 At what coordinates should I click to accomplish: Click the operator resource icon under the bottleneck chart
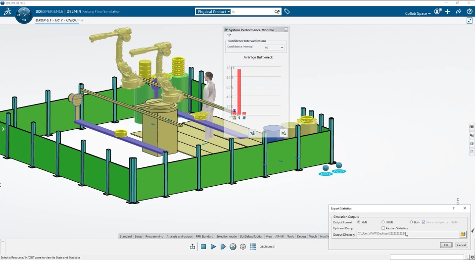(x=239, y=117)
